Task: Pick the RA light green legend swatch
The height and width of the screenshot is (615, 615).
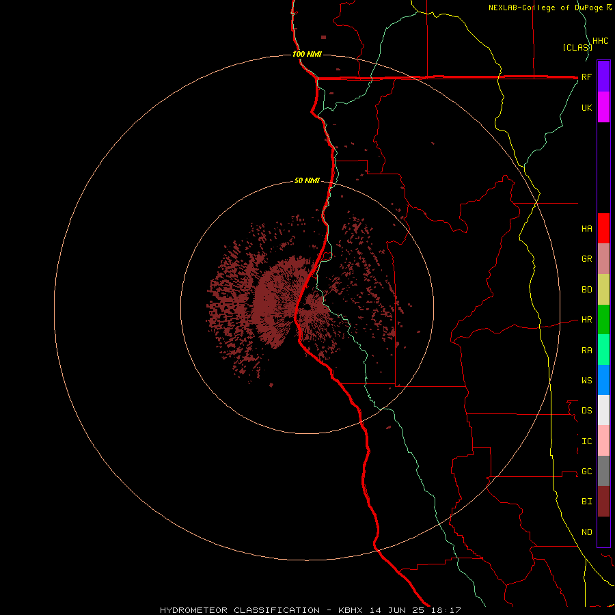Action: coord(603,350)
